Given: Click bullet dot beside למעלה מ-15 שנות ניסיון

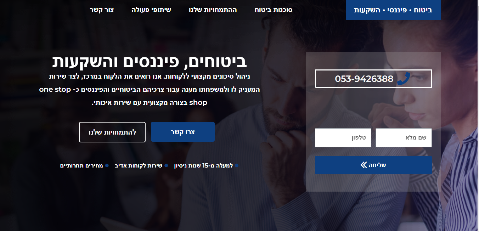Looking at the screenshot, I should (237, 165).
